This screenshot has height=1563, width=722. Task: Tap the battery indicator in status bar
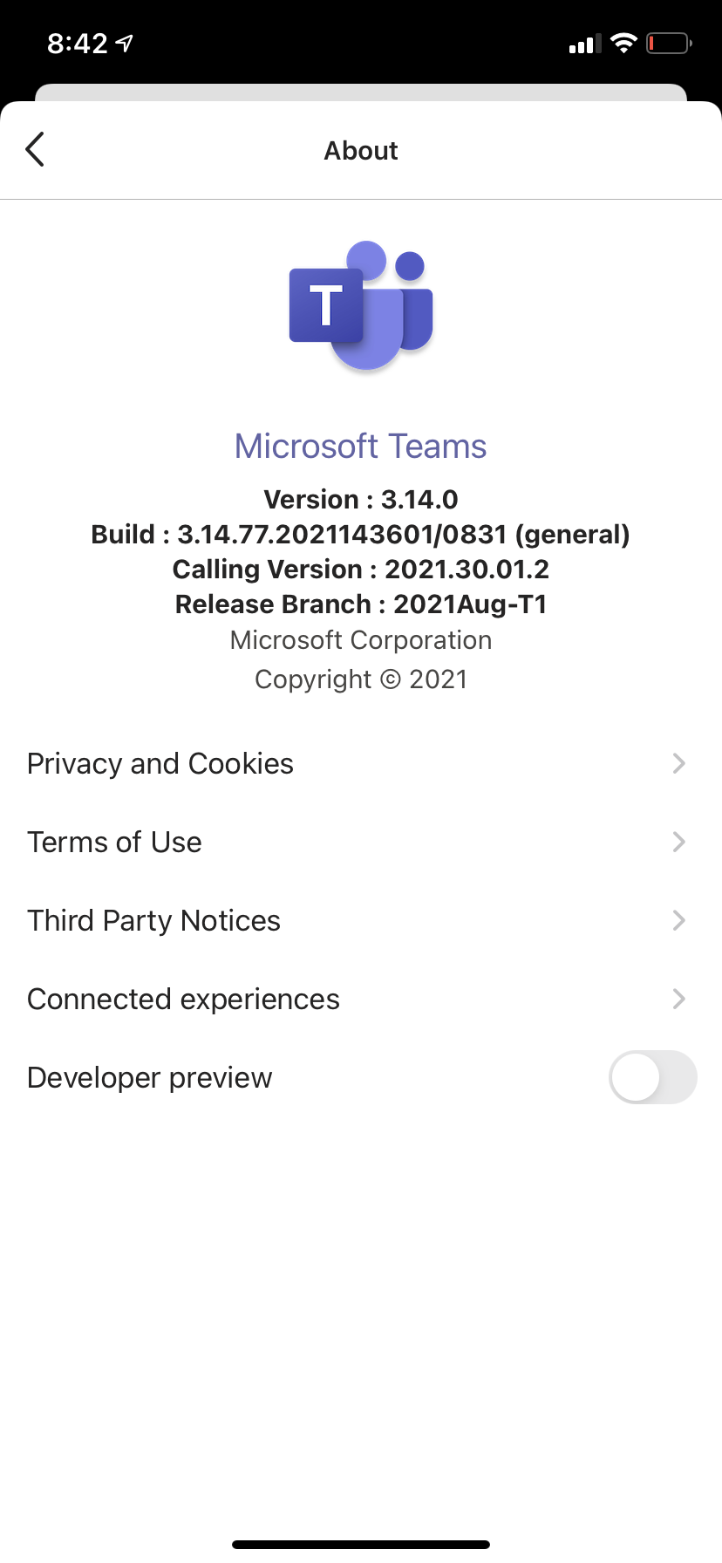click(668, 43)
